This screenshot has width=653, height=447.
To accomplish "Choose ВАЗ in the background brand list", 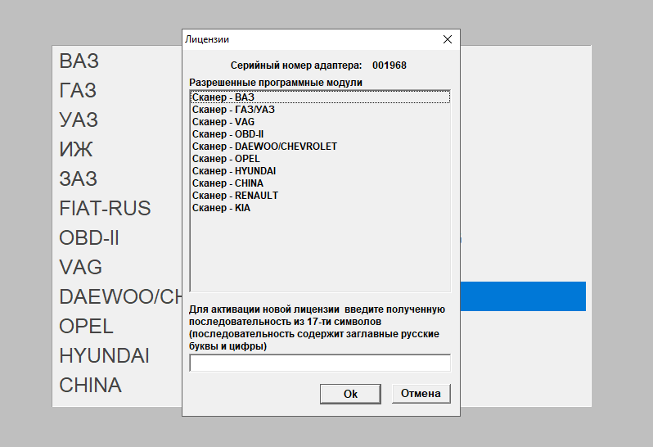I will click(x=79, y=61).
